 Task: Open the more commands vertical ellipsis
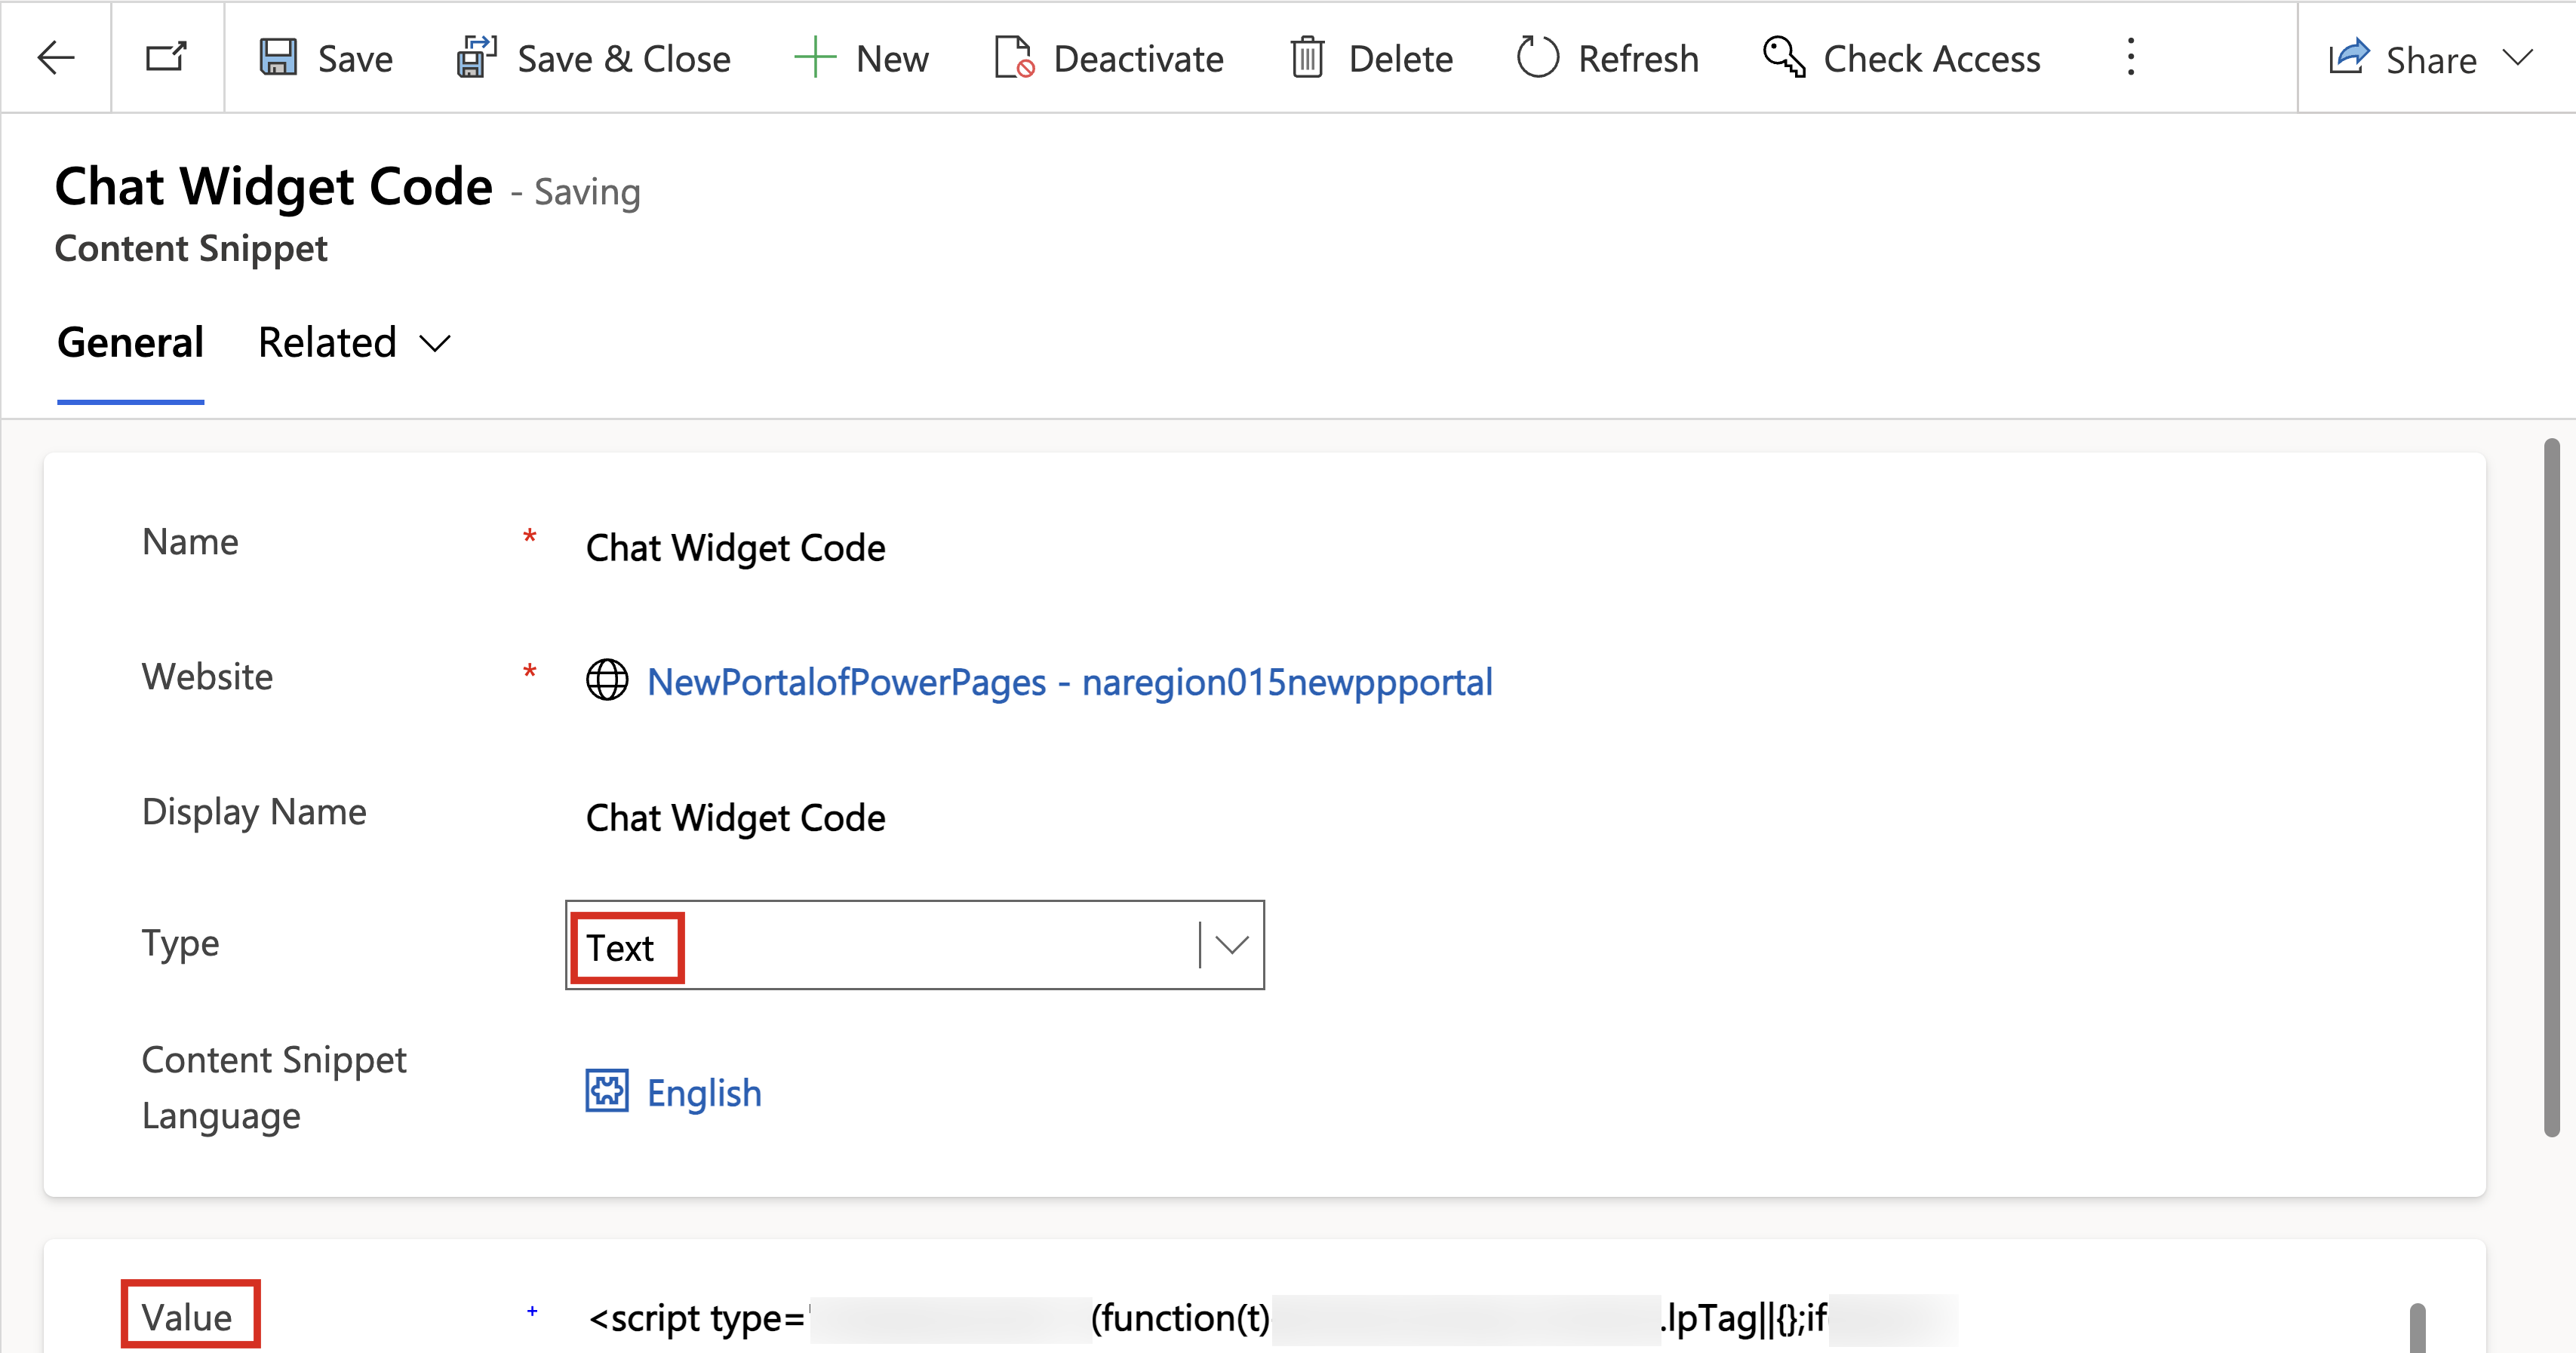coord(2131,57)
